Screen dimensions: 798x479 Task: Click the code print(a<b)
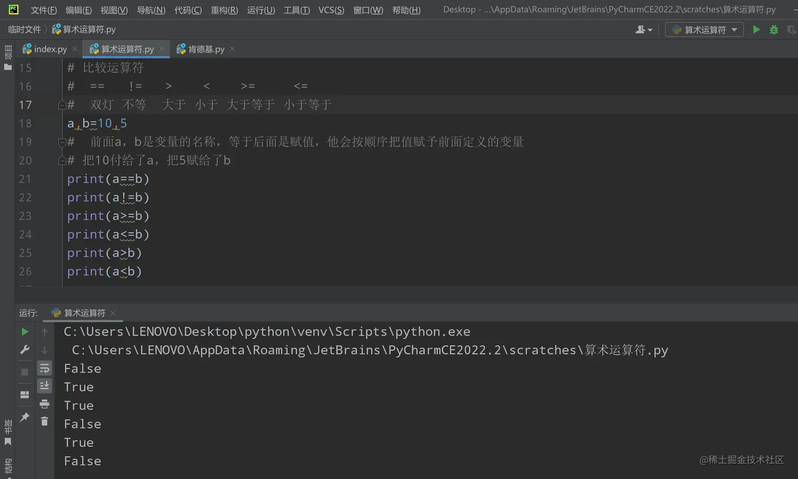(x=104, y=271)
